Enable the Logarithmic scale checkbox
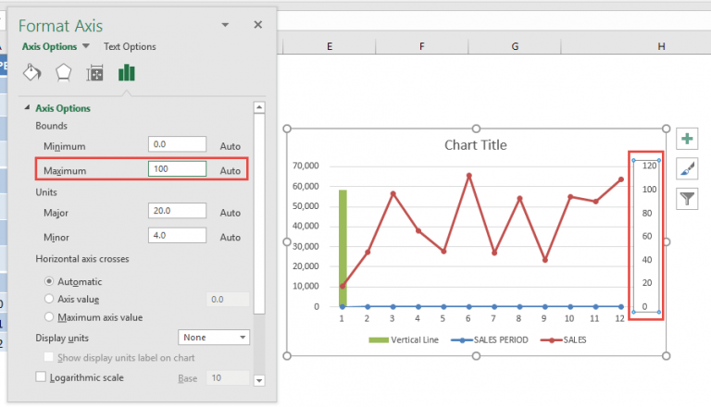The width and height of the screenshot is (711, 407). [x=41, y=377]
